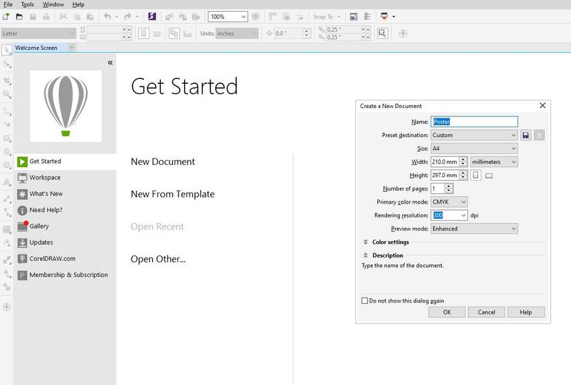Click the save preset icon beside Preset destination
Image resolution: width=571 pixels, height=385 pixels.
click(526, 136)
